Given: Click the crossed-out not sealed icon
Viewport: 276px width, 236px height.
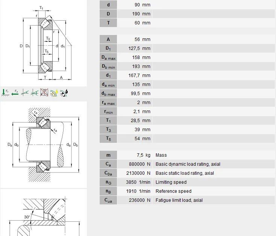Looking at the screenshot, I should click(44, 92).
